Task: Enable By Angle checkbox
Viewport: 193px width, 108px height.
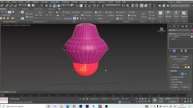Action: [x=171, y=85]
